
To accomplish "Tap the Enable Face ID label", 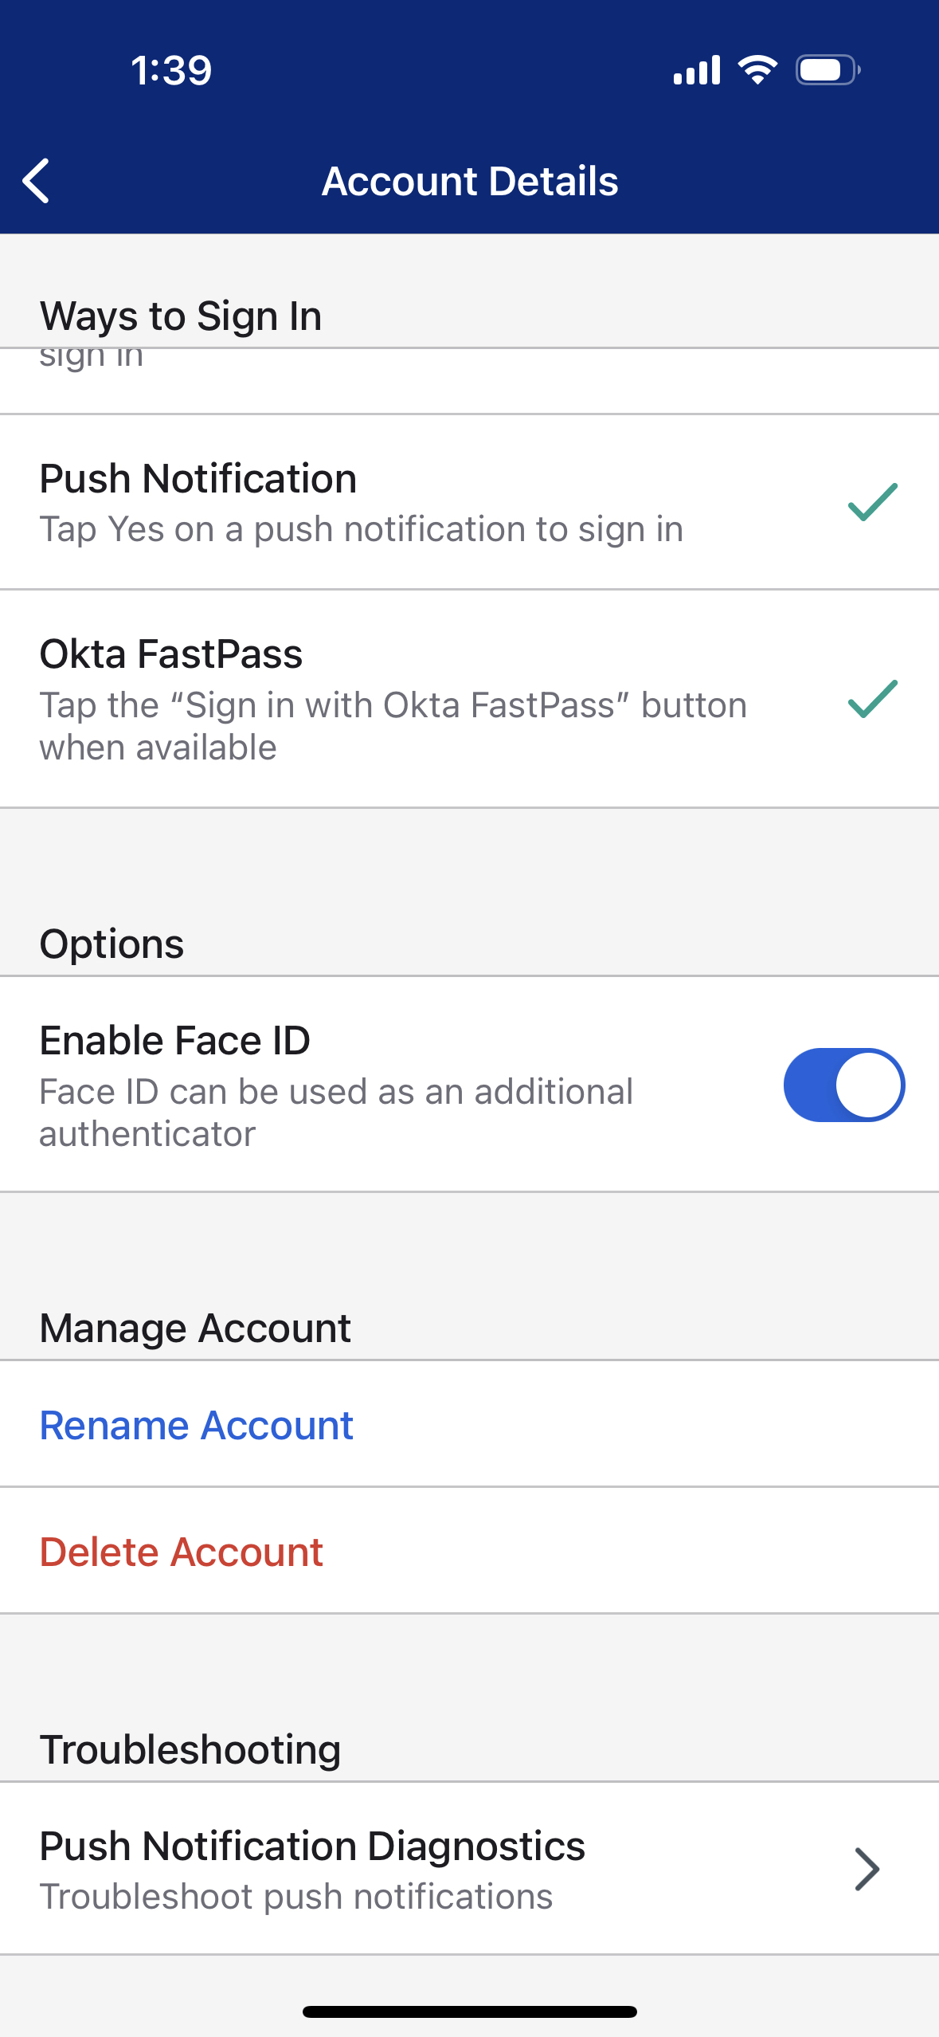I will pos(175,1041).
